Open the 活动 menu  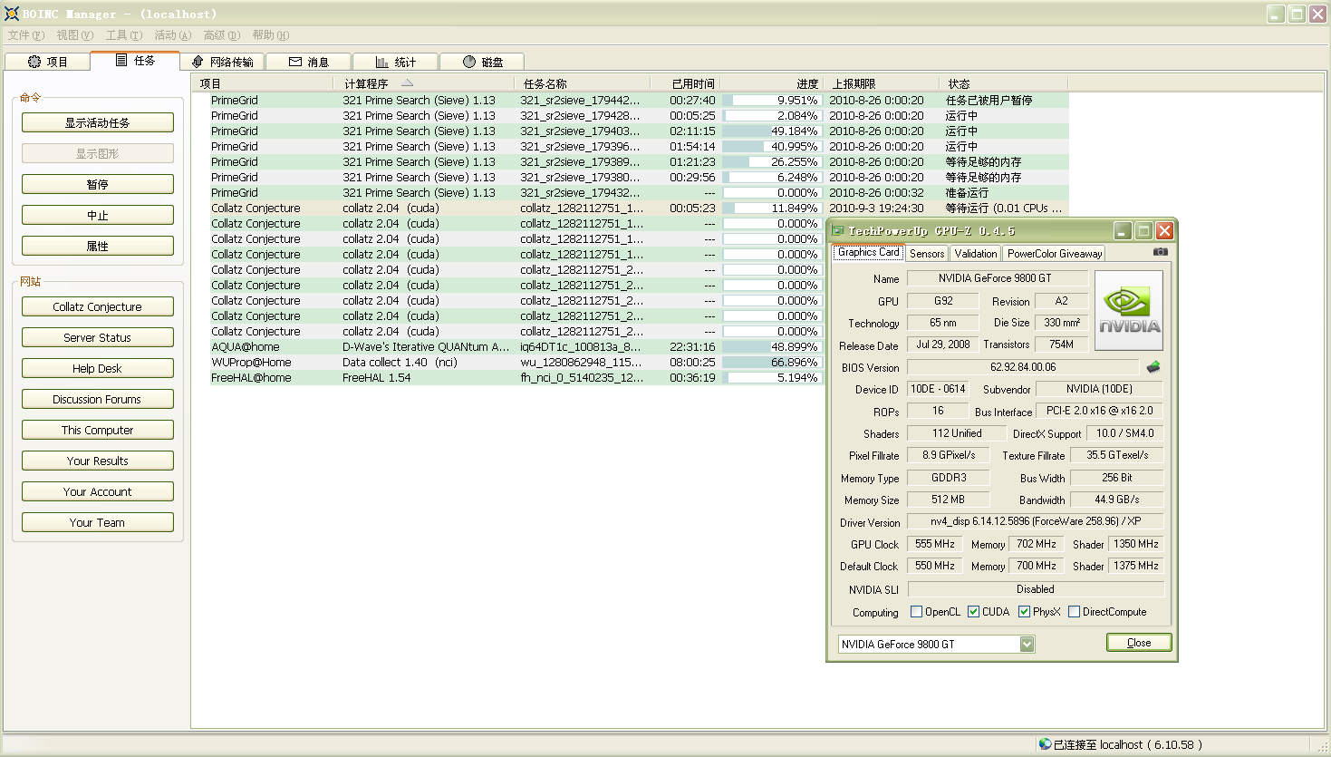172,35
